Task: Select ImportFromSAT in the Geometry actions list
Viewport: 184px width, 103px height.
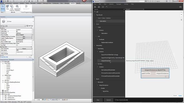Action: pos(106,61)
